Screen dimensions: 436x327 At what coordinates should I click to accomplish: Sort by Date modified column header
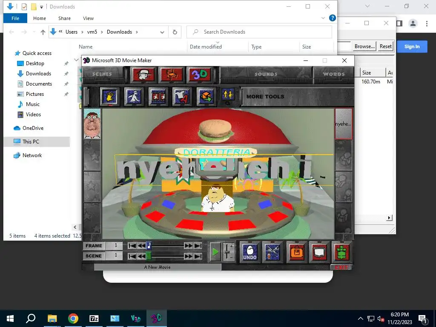pyautogui.click(x=206, y=47)
